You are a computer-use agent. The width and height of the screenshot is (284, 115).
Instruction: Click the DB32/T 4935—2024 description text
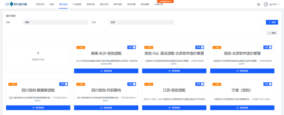point(174,99)
